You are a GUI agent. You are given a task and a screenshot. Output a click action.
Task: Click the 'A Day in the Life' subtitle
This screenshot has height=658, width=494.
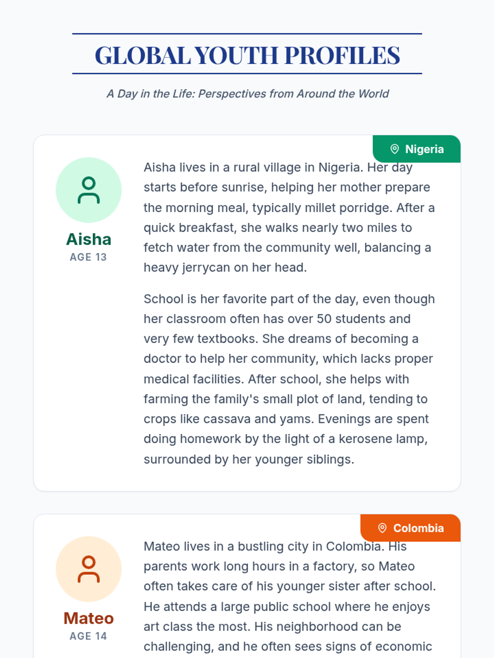tap(247, 94)
